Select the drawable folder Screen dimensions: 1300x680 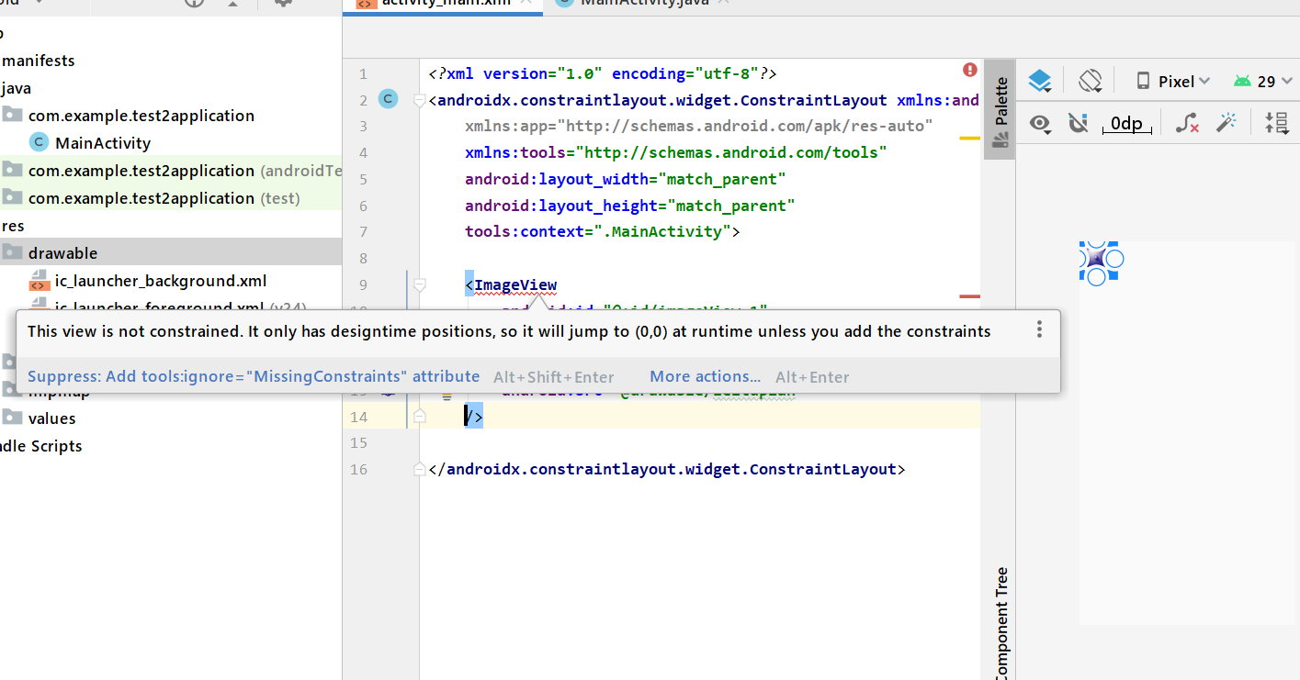(x=171, y=252)
